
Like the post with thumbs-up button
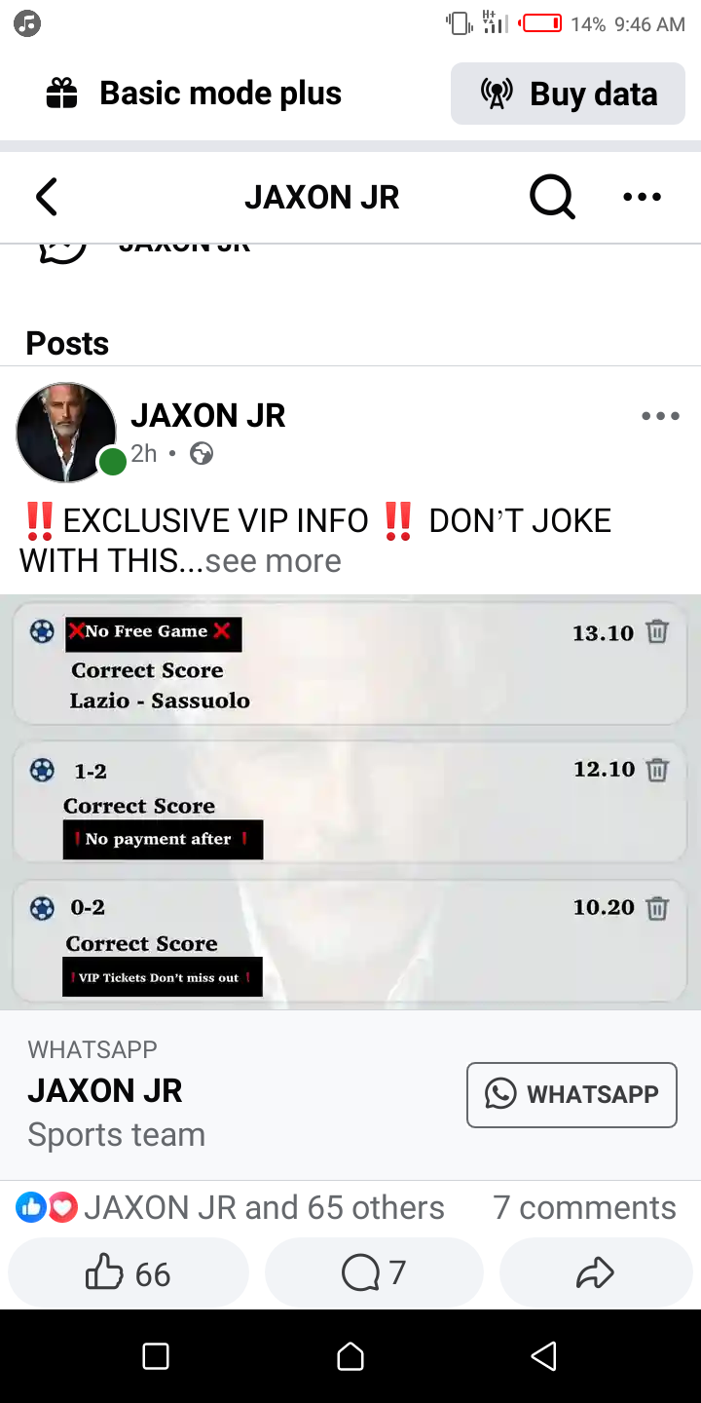[x=129, y=1272]
